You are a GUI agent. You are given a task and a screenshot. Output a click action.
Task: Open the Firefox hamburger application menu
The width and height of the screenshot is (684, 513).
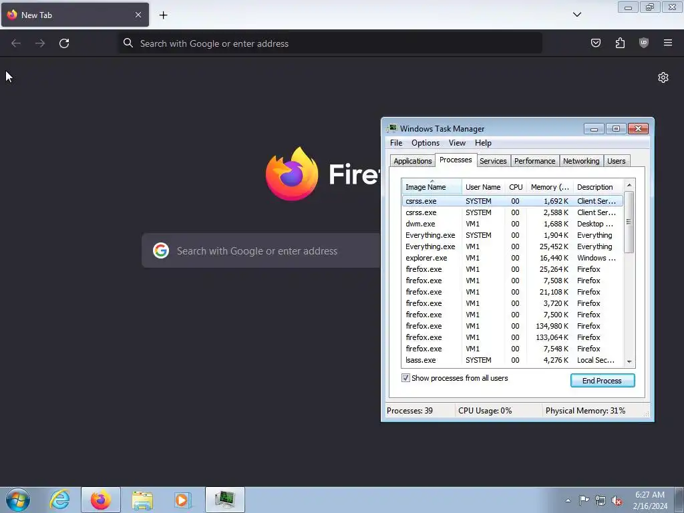tap(668, 43)
